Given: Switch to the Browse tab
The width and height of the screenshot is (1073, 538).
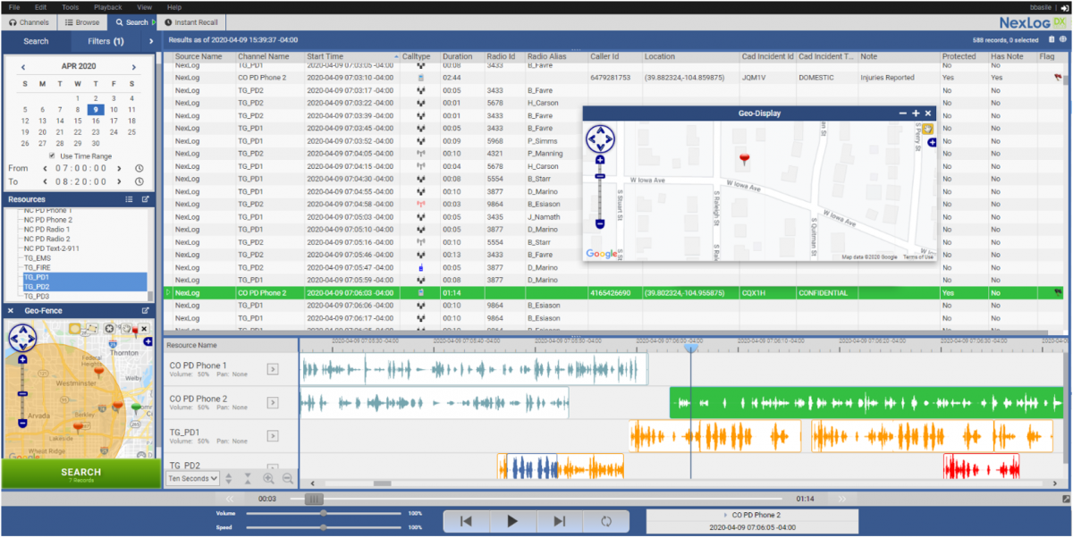Looking at the screenshot, I should click(x=81, y=22).
